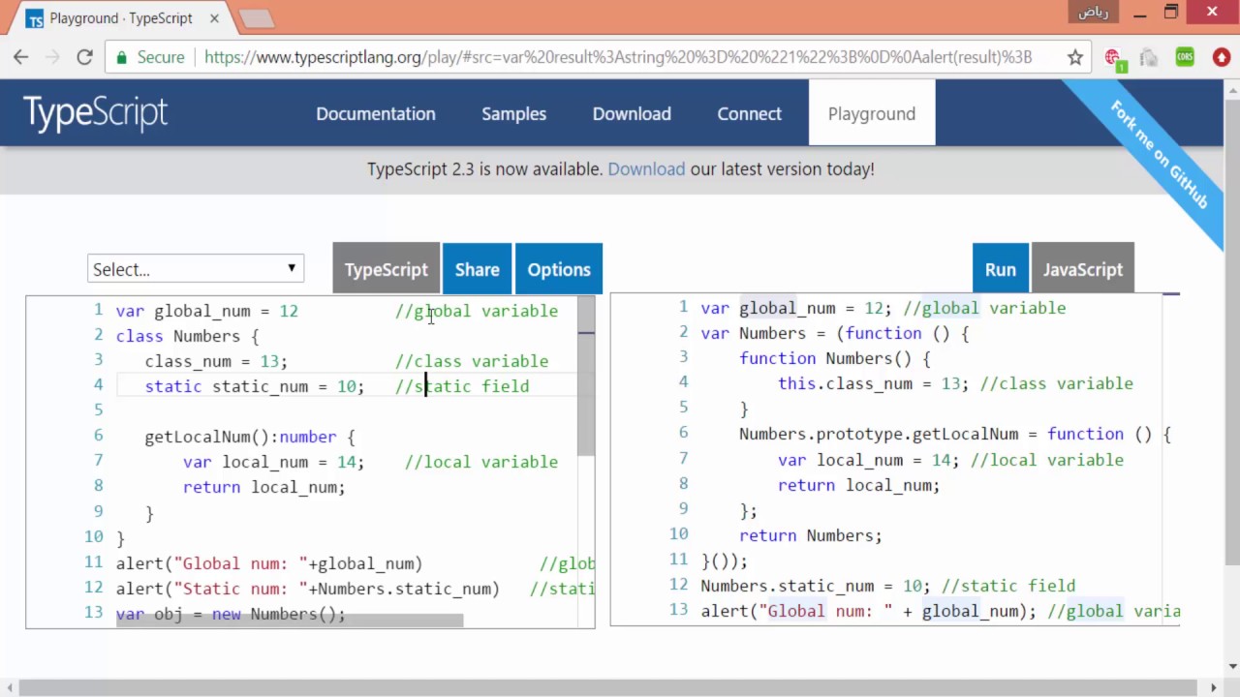The image size is (1240, 697).
Task: Click the '//global variable' comment in TypeScript editor
Action: click(x=477, y=311)
